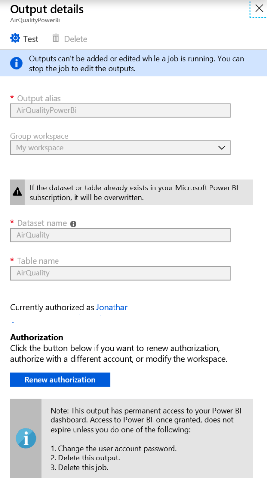Close the Output details panel

(x=259, y=8)
